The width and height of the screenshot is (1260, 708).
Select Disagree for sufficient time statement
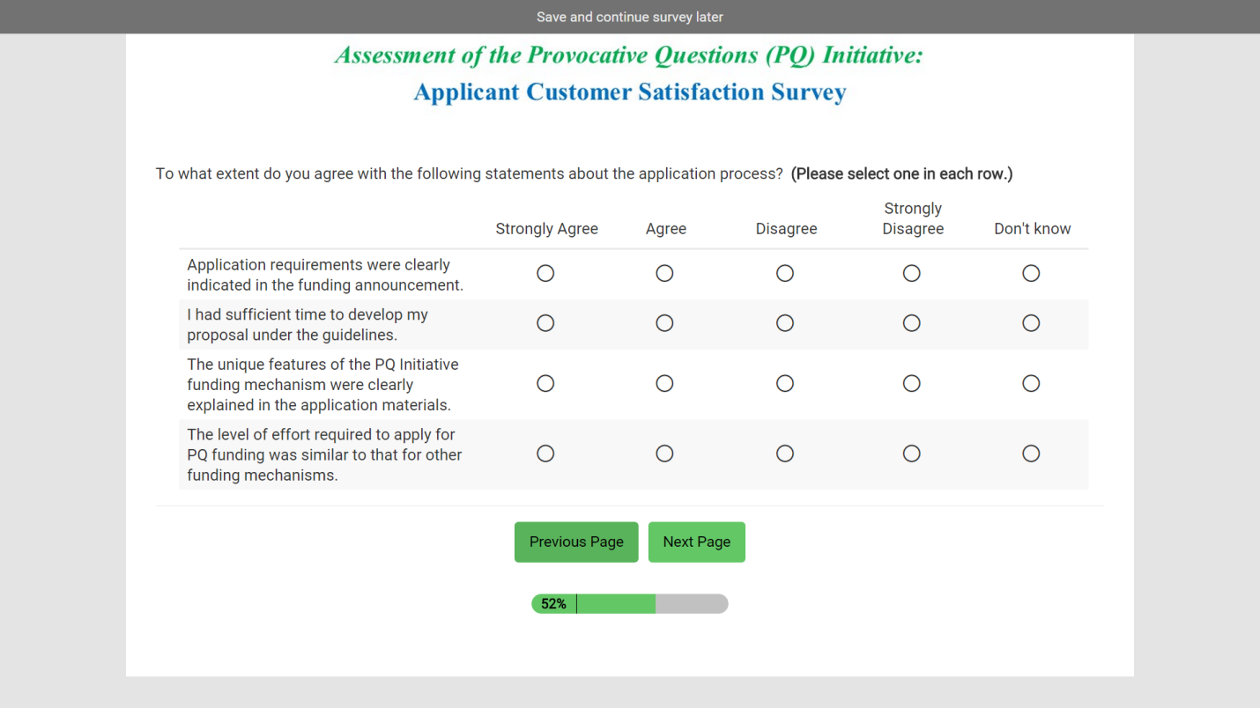coord(785,323)
